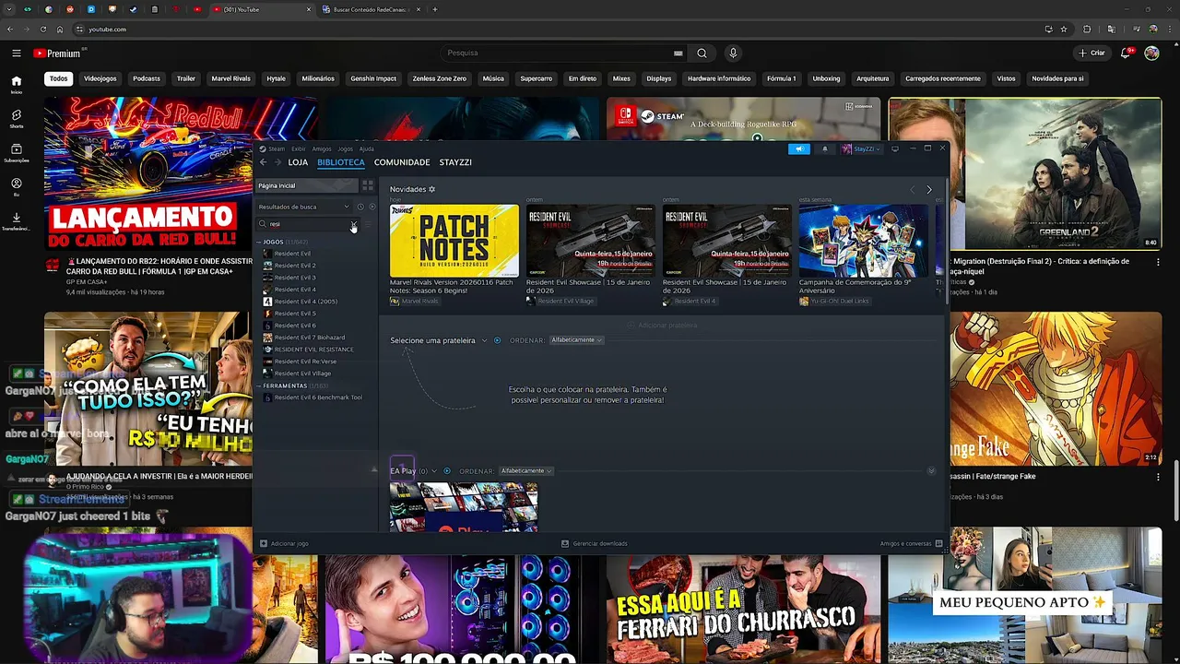This screenshot has width=1180, height=664.
Task: Open StayZZi account dropdown in Steam title bar
Action: tap(863, 148)
